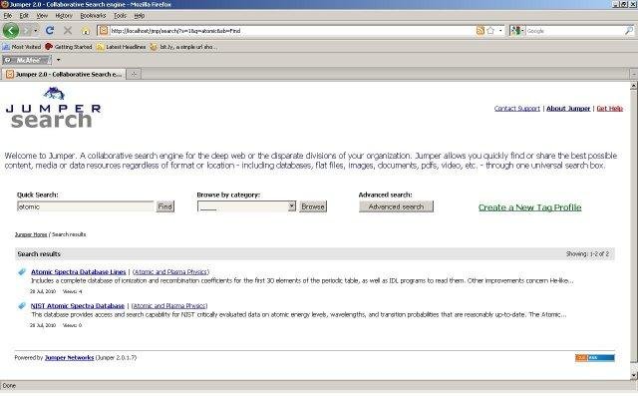
Task: Open the address bar history dropdown
Action: tap(500, 31)
